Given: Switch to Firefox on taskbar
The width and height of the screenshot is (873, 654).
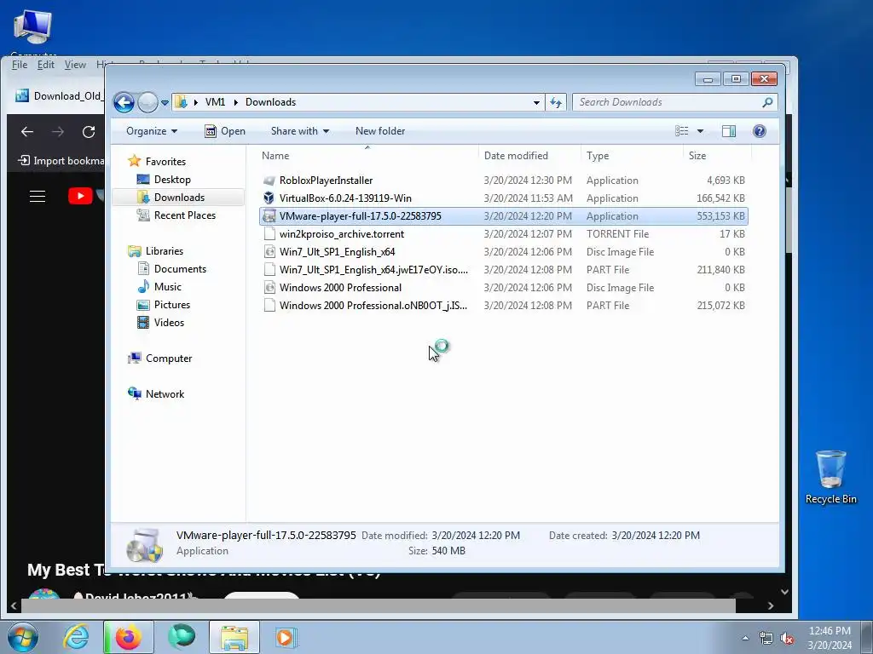Looking at the screenshot, I should 129,637.
